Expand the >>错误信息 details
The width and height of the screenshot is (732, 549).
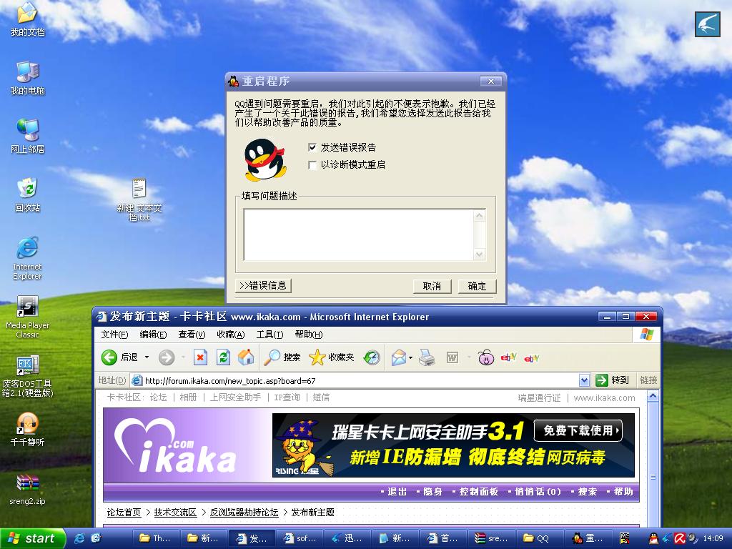coord(263,285)
